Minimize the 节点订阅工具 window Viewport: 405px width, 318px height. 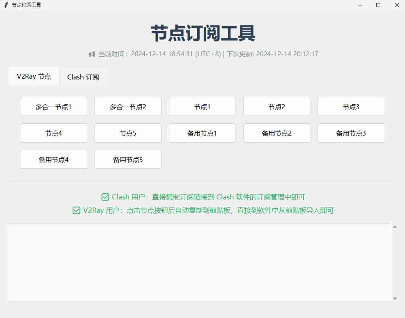360,5
